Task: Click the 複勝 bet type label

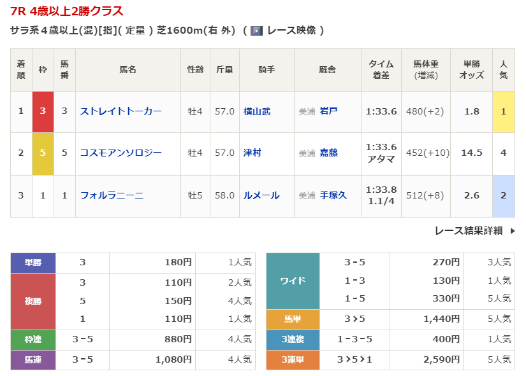Action: click(x=33, y=301)
